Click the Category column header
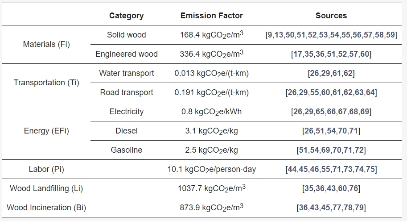The height and width of the screenshot is (221, 407). coord(127,16)
